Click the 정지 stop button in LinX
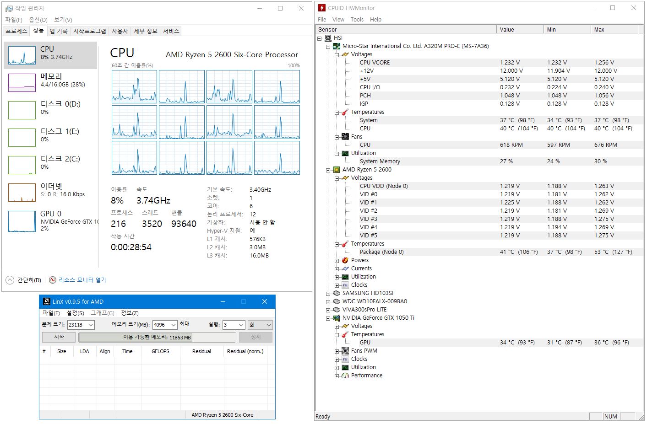647x424 pixels. 256,337
